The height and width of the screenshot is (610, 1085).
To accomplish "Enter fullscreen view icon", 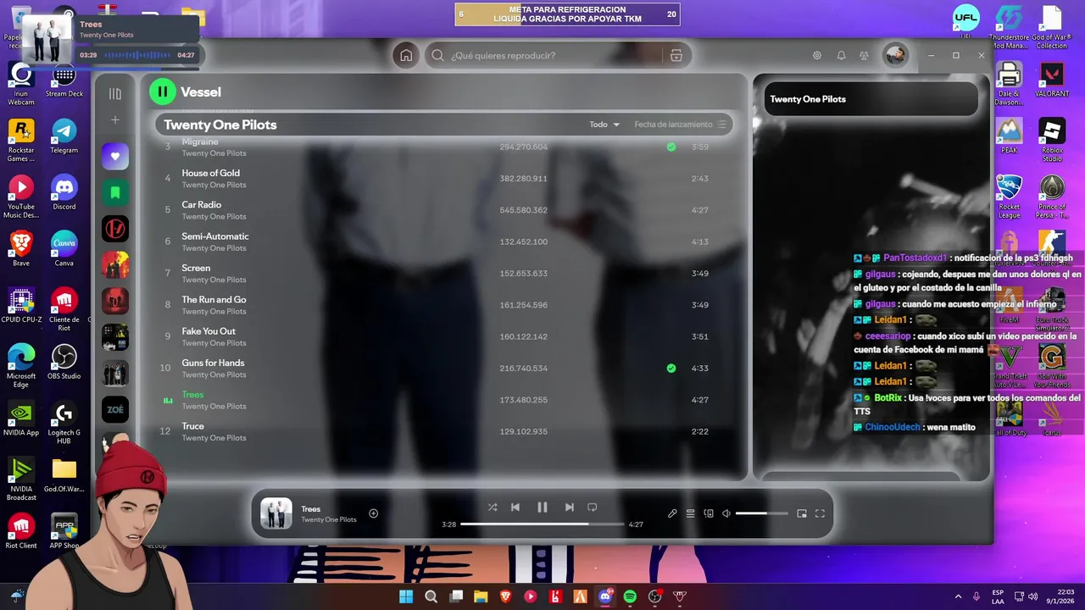I will click(820, 513).
